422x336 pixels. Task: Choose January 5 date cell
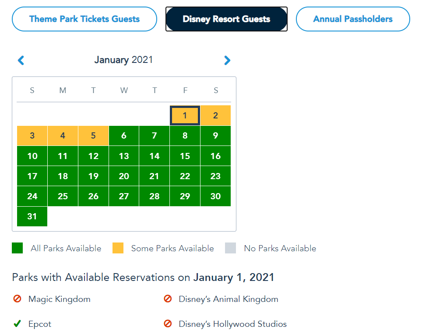coord(93,136)
